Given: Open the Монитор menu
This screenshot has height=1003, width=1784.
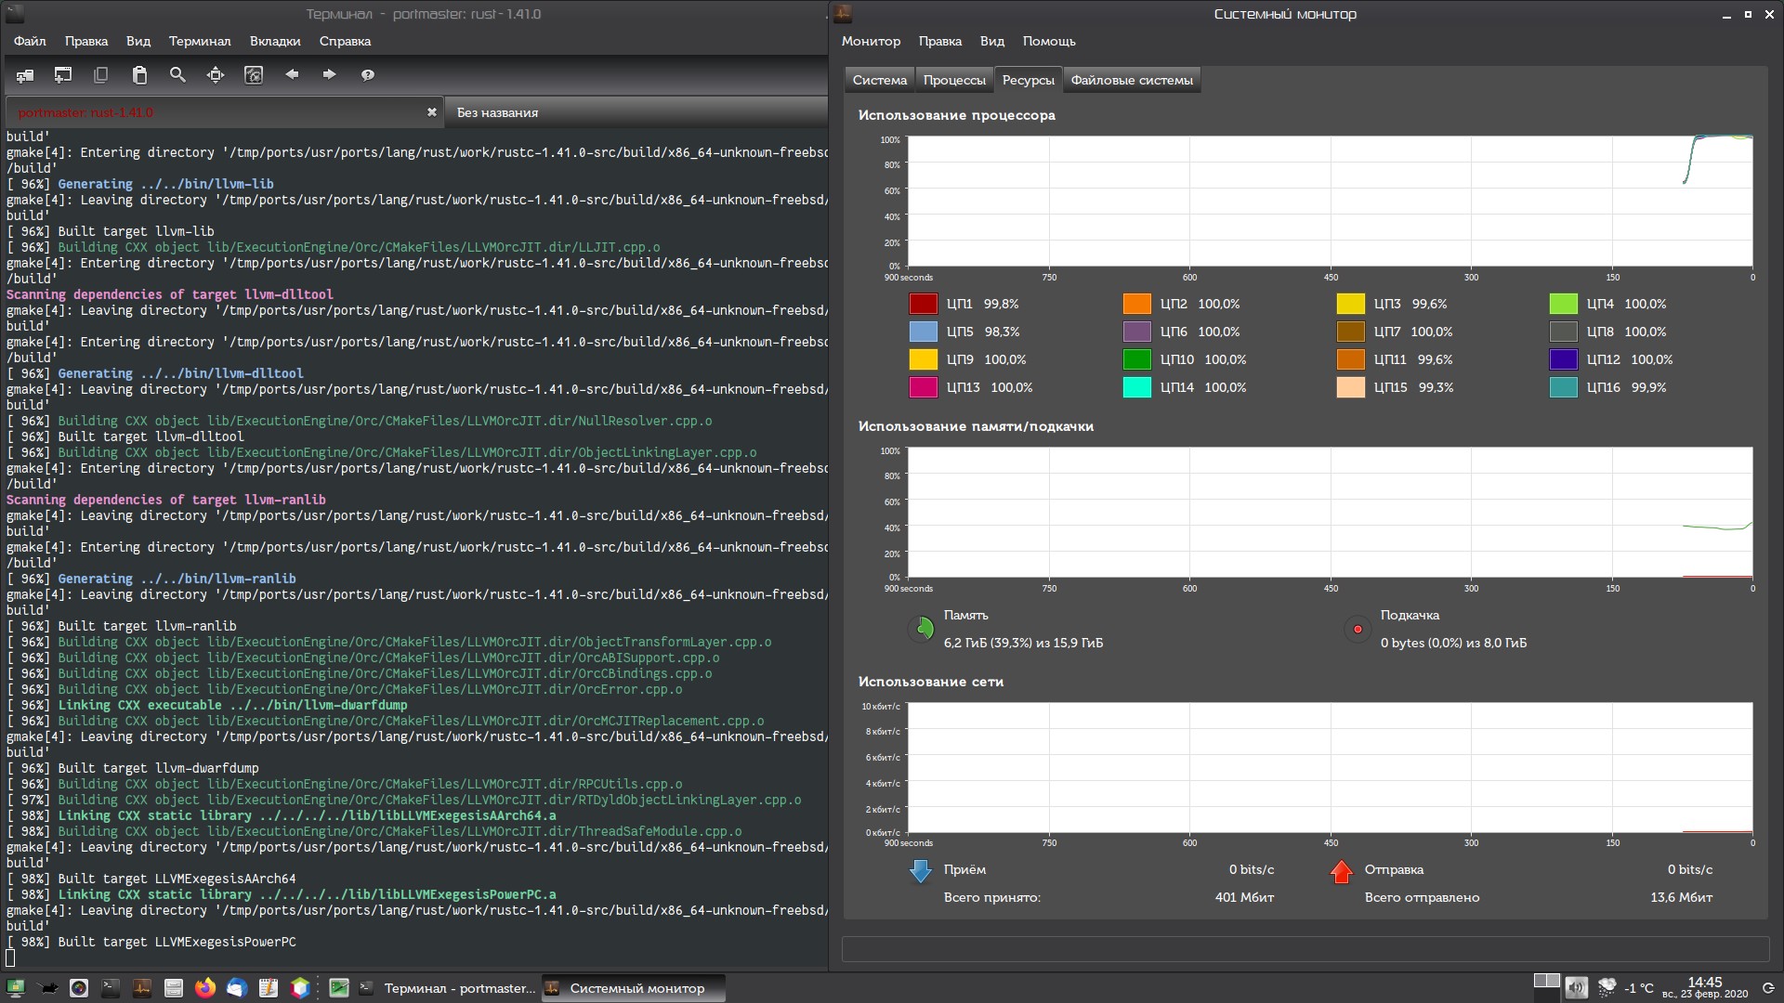Looking at the screenshot, I should click(871, 41).
